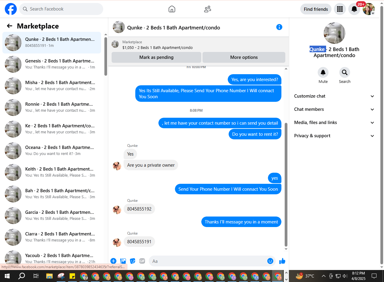Click Find friends button
This screenshot has width=384, height=282.
pyautogui.click(x=316, y=9)
